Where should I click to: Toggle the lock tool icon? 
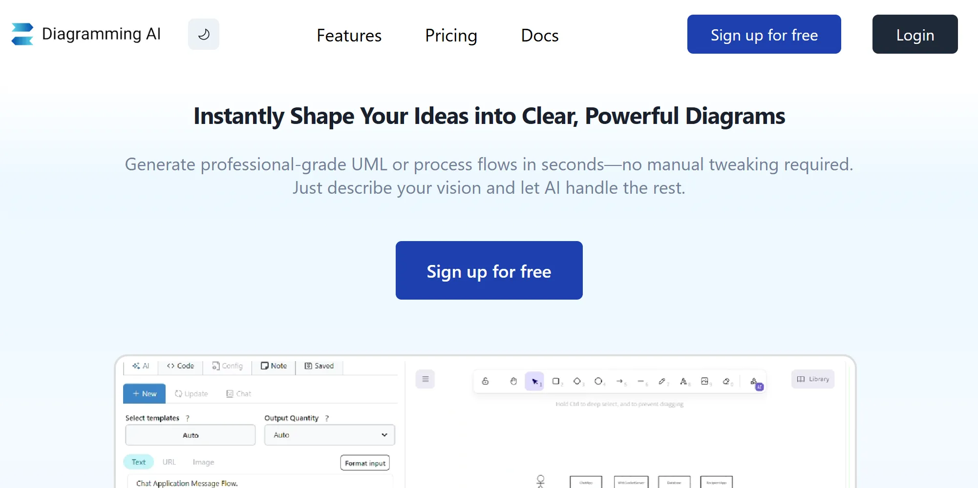coord(485,381)
